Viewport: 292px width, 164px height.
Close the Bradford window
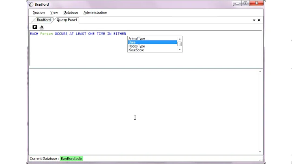(256, 3)
